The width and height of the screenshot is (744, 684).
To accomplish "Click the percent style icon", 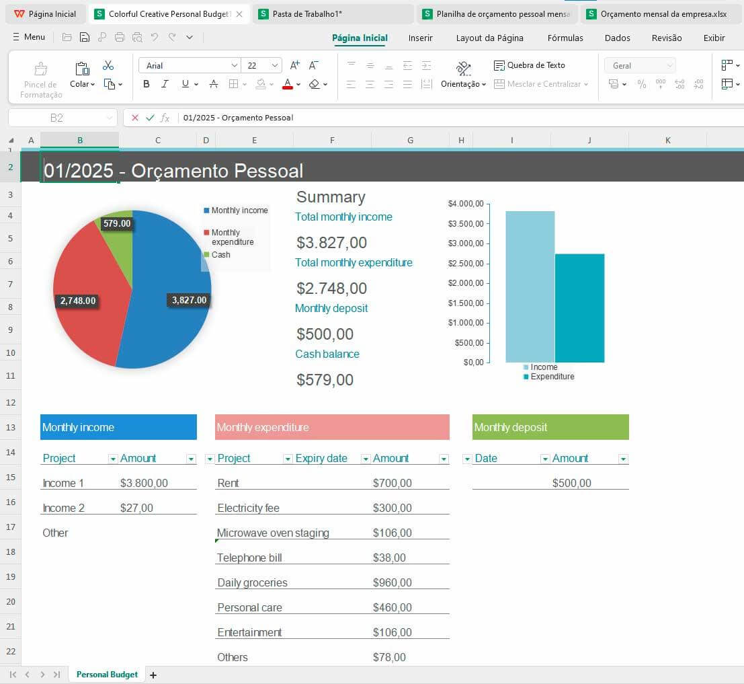I will point(642,85).
